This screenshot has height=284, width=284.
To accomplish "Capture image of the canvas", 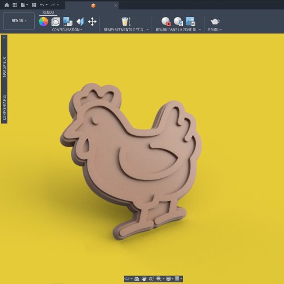I will (190, 22).
